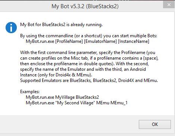Click the [InstanceName] parameter text
The height and width of the screenshot is (136, 175).
click(134, 41)
